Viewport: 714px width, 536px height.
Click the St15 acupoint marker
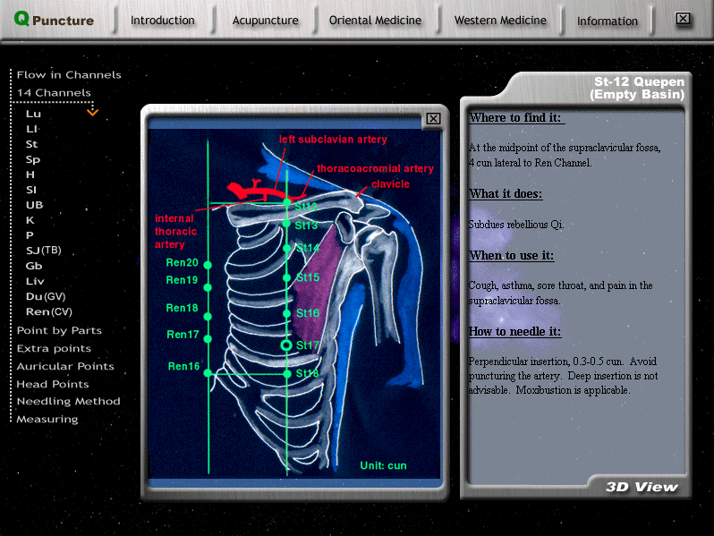(287, 278)
